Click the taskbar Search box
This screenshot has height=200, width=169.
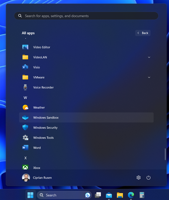[x=64, y=195]
